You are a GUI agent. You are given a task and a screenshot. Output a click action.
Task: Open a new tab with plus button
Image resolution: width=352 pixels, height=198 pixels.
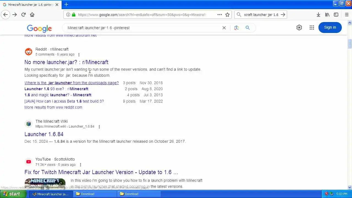(x=66, y=4)
